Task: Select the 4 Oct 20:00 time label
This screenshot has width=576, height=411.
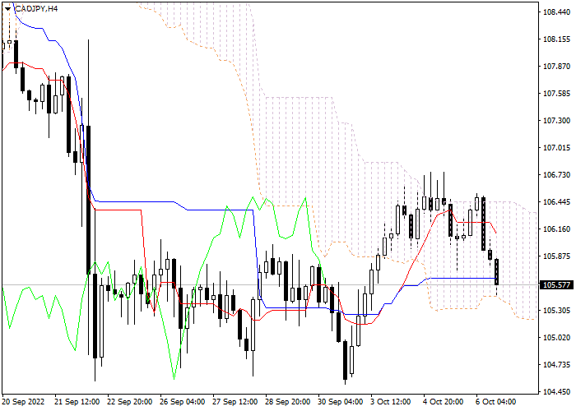Action: [x=444, y=402]
